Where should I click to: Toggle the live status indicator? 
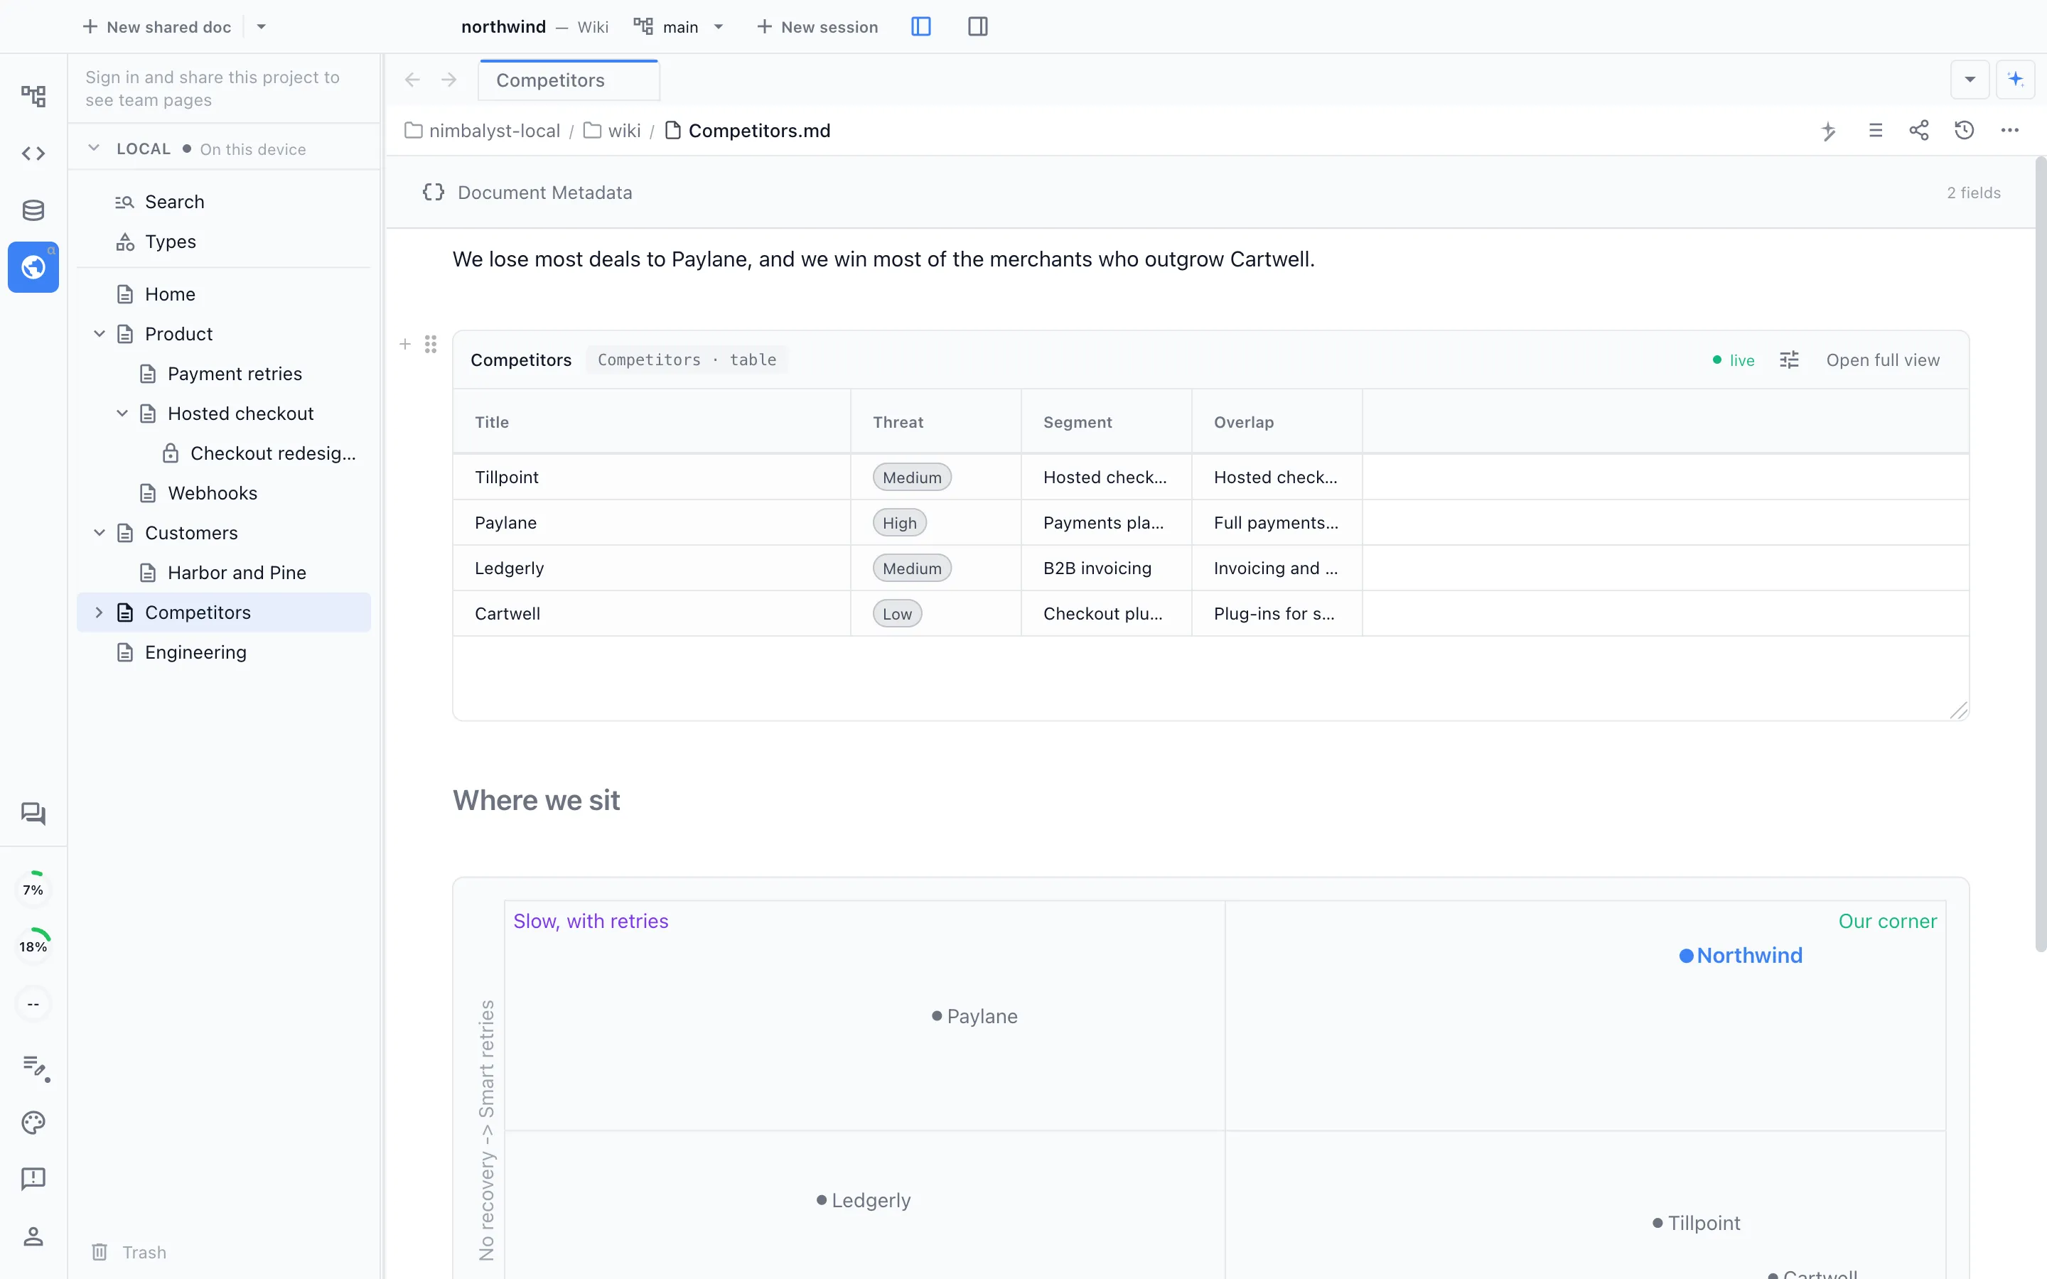pos(1733,360)
